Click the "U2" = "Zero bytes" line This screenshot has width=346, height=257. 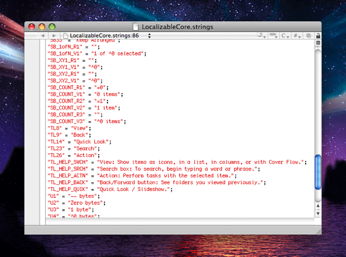point(77,203)
